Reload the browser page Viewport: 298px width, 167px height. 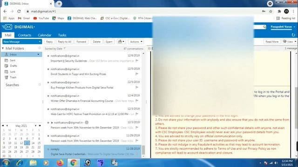19,11
